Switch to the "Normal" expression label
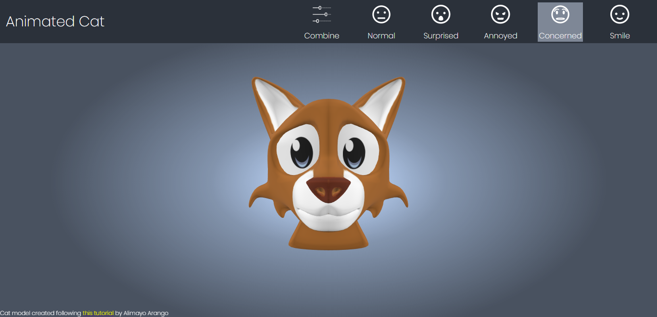Viewport: 657px width, 317px height. [x=381, y=36]
